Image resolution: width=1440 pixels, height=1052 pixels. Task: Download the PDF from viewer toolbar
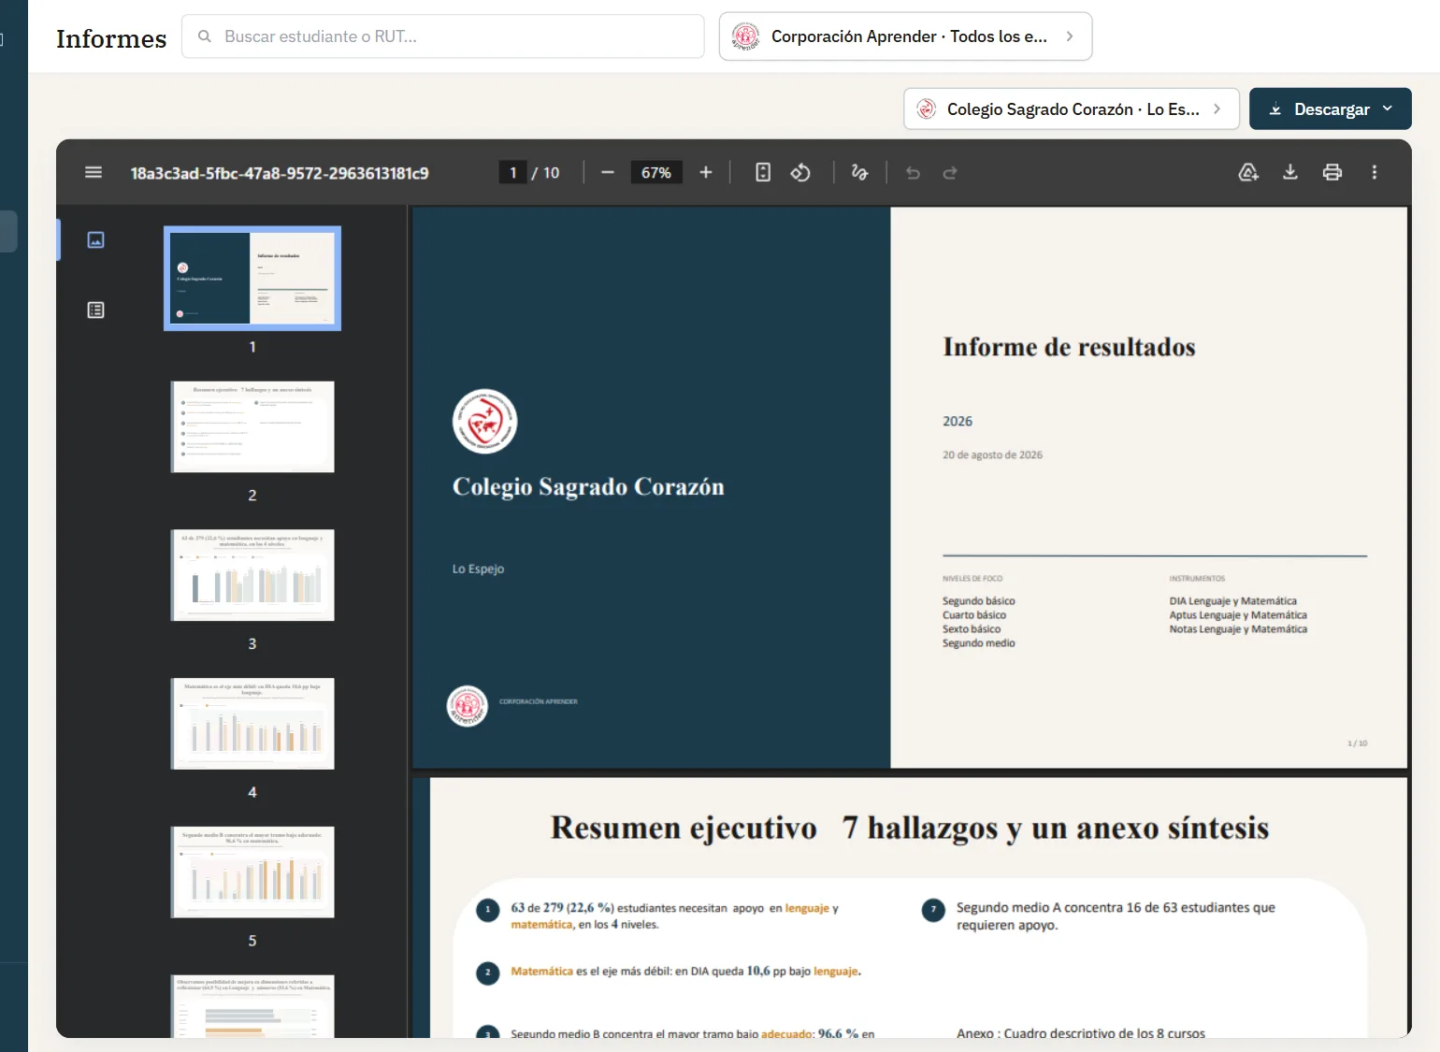[x=1290, y=172]
